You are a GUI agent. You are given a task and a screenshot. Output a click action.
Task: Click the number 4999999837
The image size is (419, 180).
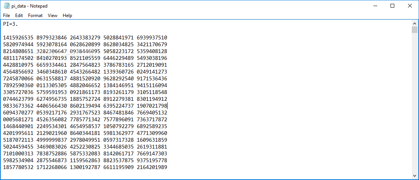[52, 140]
